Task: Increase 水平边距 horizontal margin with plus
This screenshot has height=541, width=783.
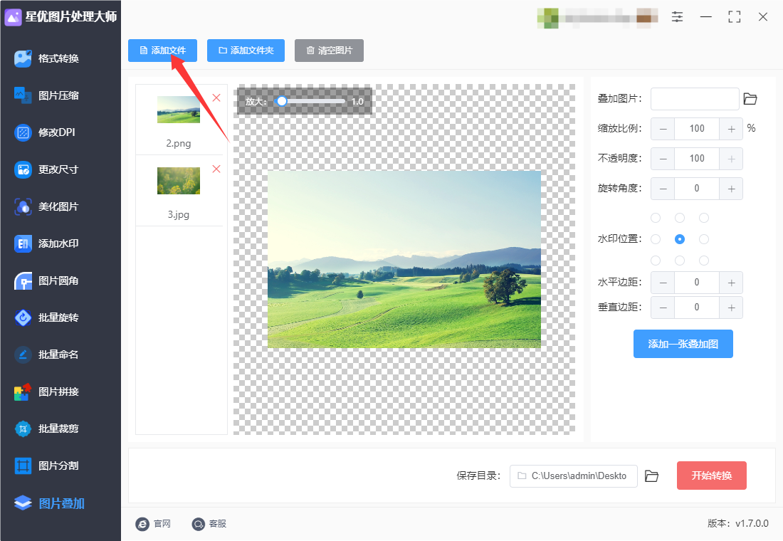Action: pos(731,283)
